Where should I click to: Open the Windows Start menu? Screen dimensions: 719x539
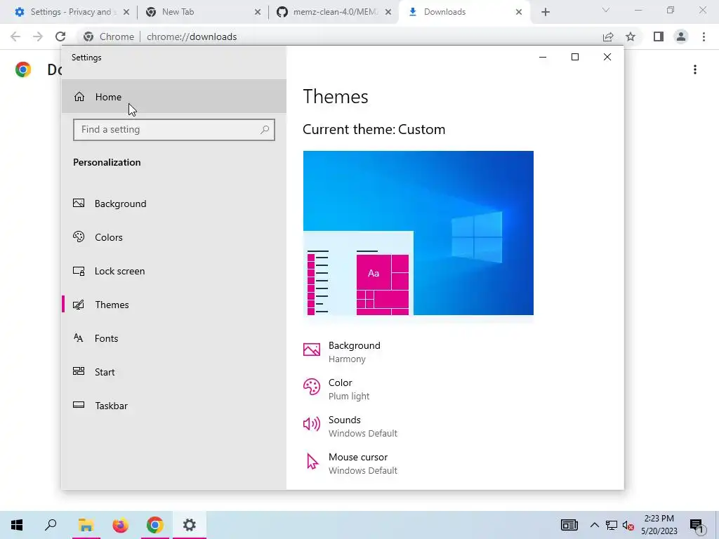17,525
